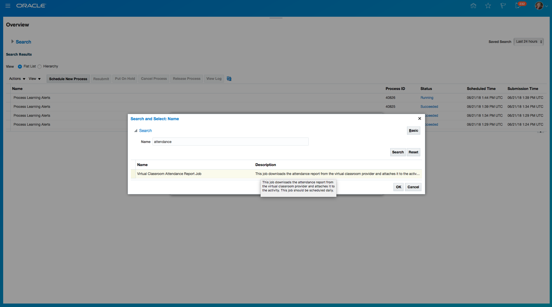Click the job description cell text
Viewport: 552px width, 307px height.
(x=337, y=174)
